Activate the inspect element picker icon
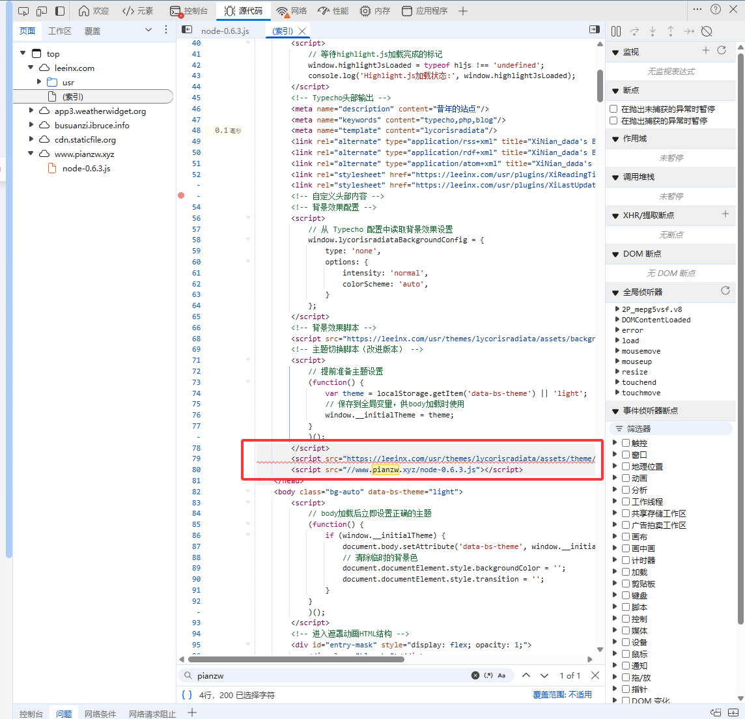The image size is (745, 719). pyautogui.click(x=23, y=11)
